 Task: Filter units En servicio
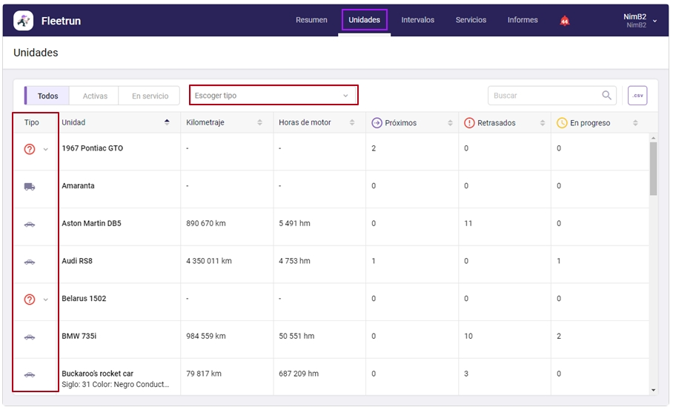150,96
